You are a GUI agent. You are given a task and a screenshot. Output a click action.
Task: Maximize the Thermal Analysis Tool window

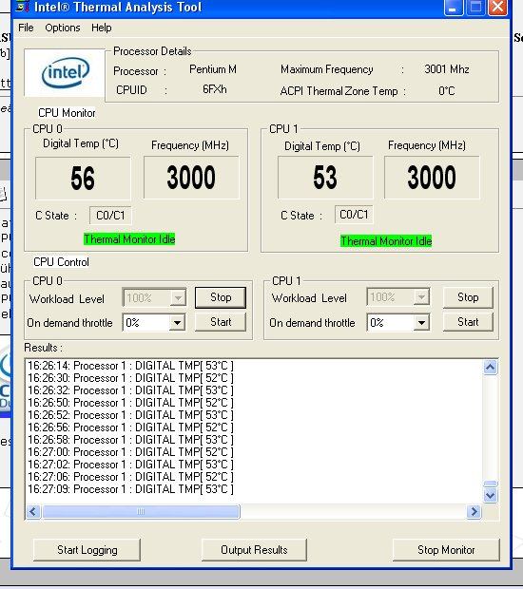(475, 8)
